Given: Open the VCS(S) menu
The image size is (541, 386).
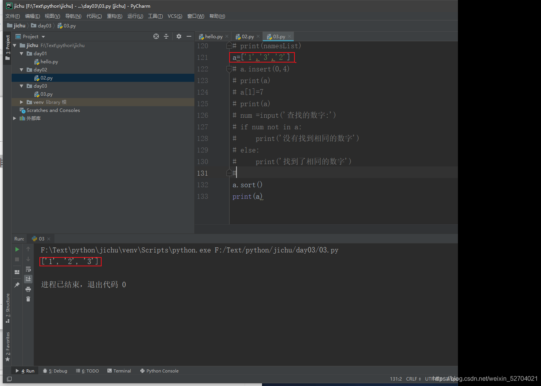Looking at the screenshot, I should click(x=175, y=16).
